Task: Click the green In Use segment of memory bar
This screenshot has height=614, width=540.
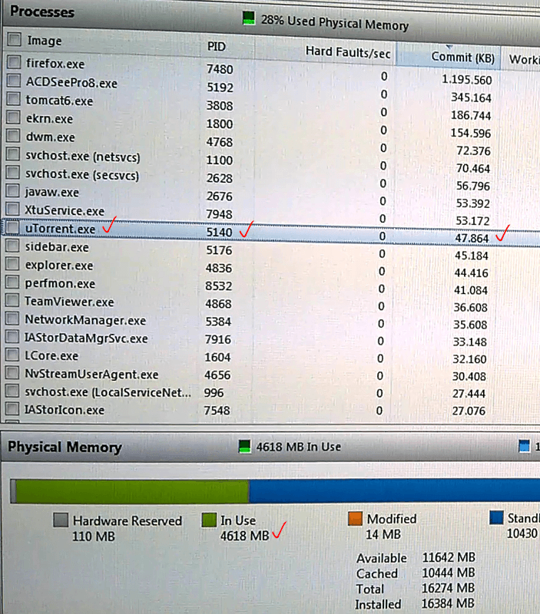Action: point(132,491)
